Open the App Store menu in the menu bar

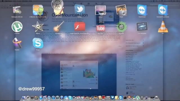coord(8,1)
